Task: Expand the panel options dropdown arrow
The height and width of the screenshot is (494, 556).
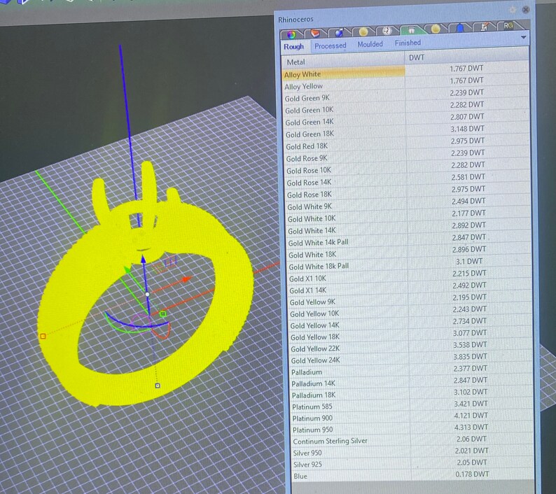Action: coord(524,37)
